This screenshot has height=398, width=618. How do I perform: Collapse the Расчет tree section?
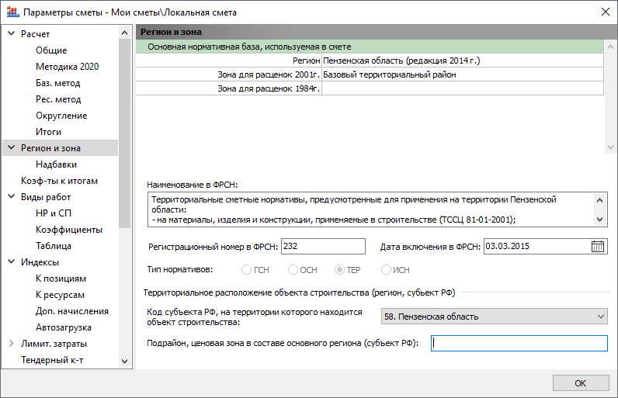[x=12, y=34]
